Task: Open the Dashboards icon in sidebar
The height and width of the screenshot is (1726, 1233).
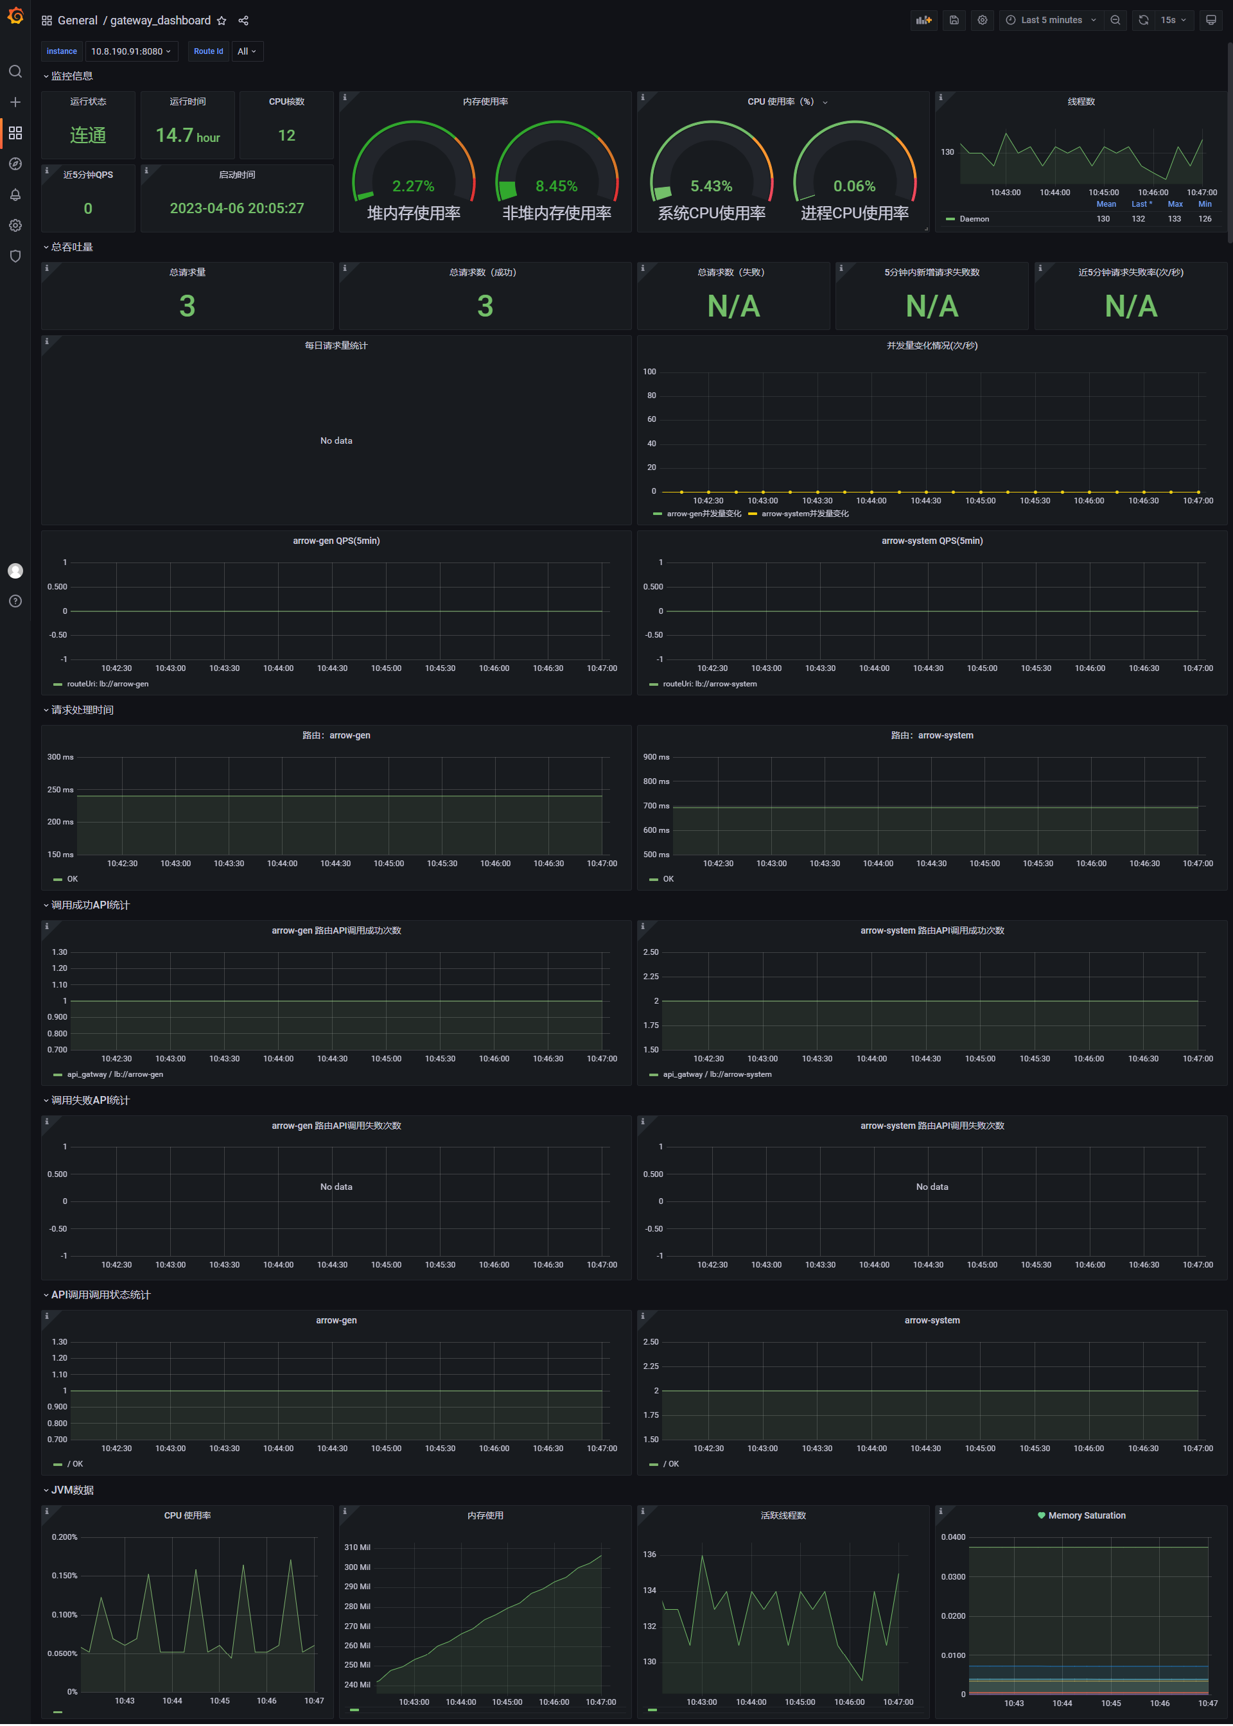Action: click(x=15, y=133)
